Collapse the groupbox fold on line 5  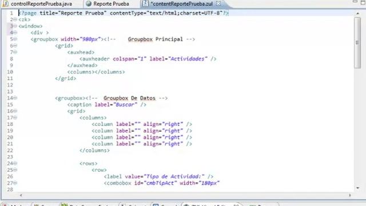click(x=15, y=39)
